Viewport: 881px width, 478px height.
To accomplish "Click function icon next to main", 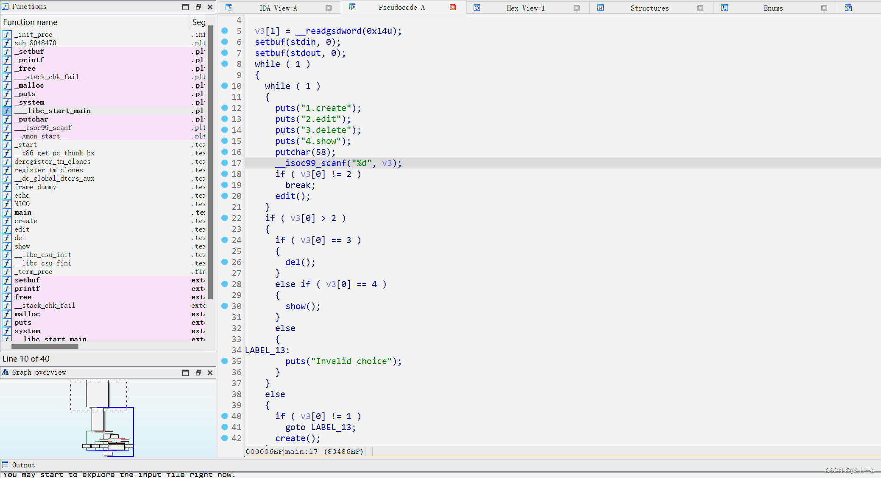I will point(7,213).
